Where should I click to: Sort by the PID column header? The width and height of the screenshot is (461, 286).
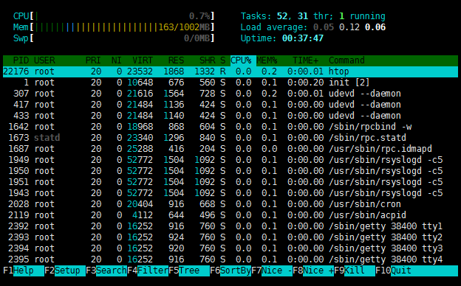pyautogui.click(x=21, y=60)
